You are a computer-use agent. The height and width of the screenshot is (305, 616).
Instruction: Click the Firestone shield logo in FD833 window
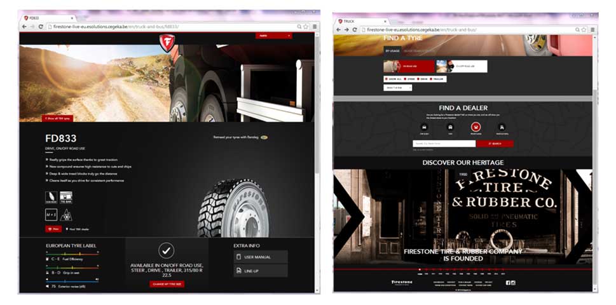167,43
